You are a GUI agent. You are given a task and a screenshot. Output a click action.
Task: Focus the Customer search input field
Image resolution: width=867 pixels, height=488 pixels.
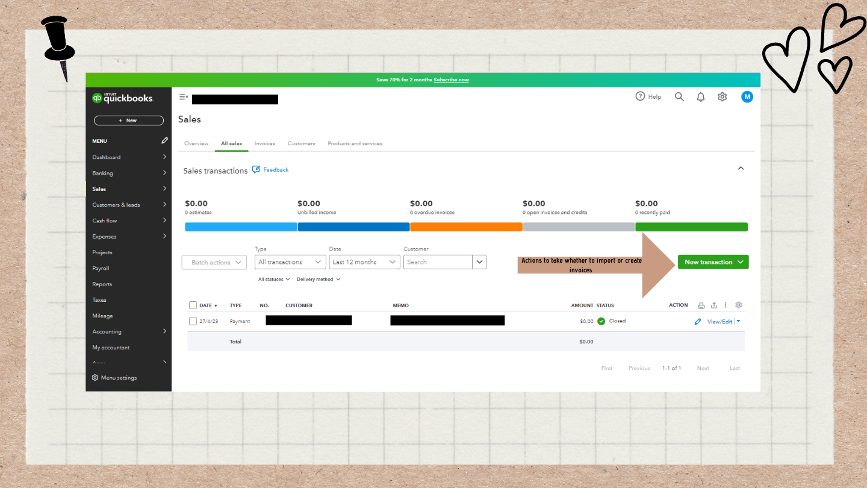[x=438, y=262]
